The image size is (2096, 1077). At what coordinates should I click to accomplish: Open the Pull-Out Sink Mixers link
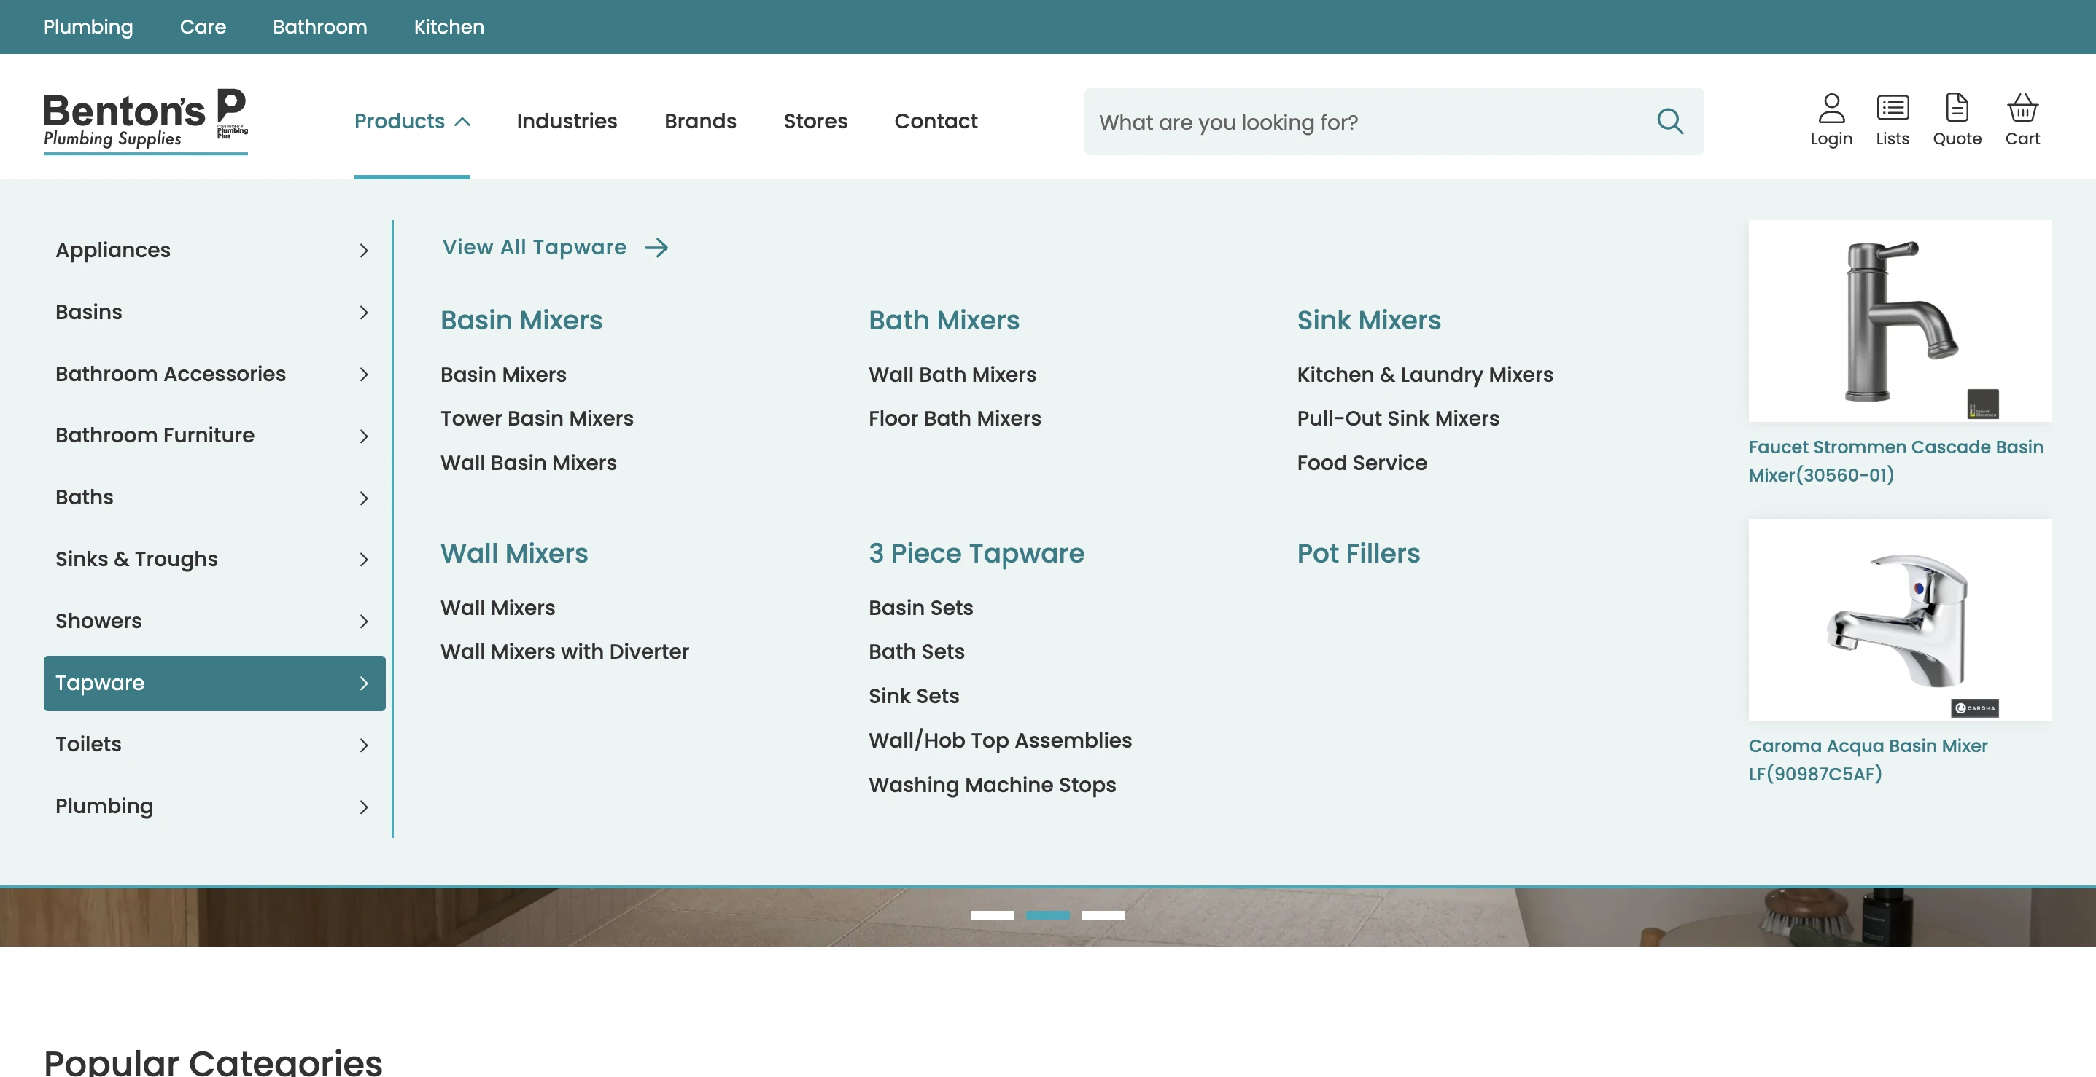[1397, 418]
